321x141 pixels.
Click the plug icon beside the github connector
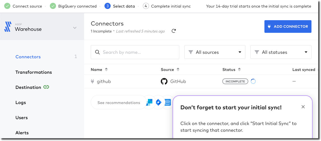(92, 81)
